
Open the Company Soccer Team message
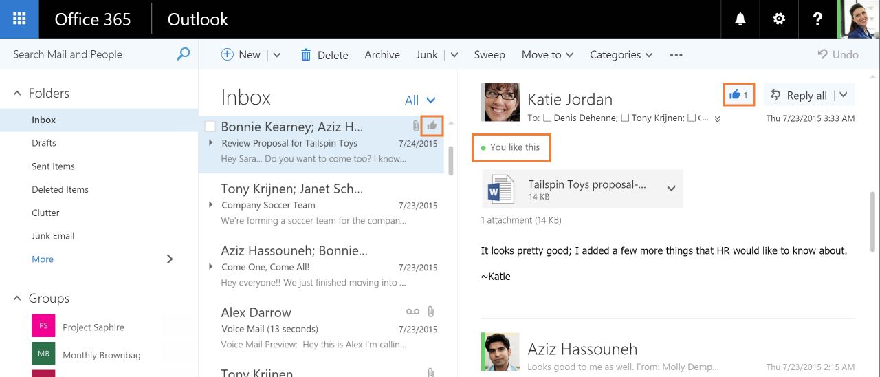322,206
